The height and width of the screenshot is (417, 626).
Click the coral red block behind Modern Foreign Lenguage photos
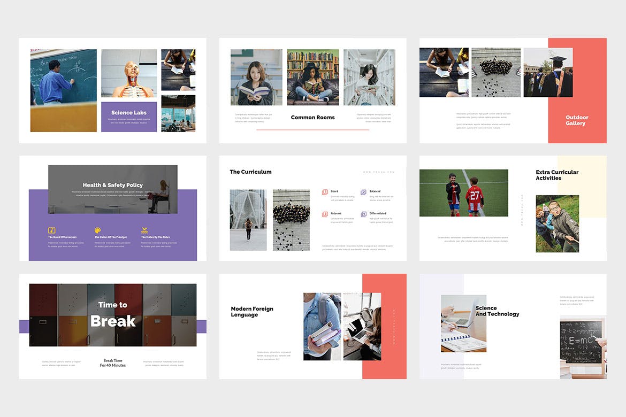click(x=394, y=326)
